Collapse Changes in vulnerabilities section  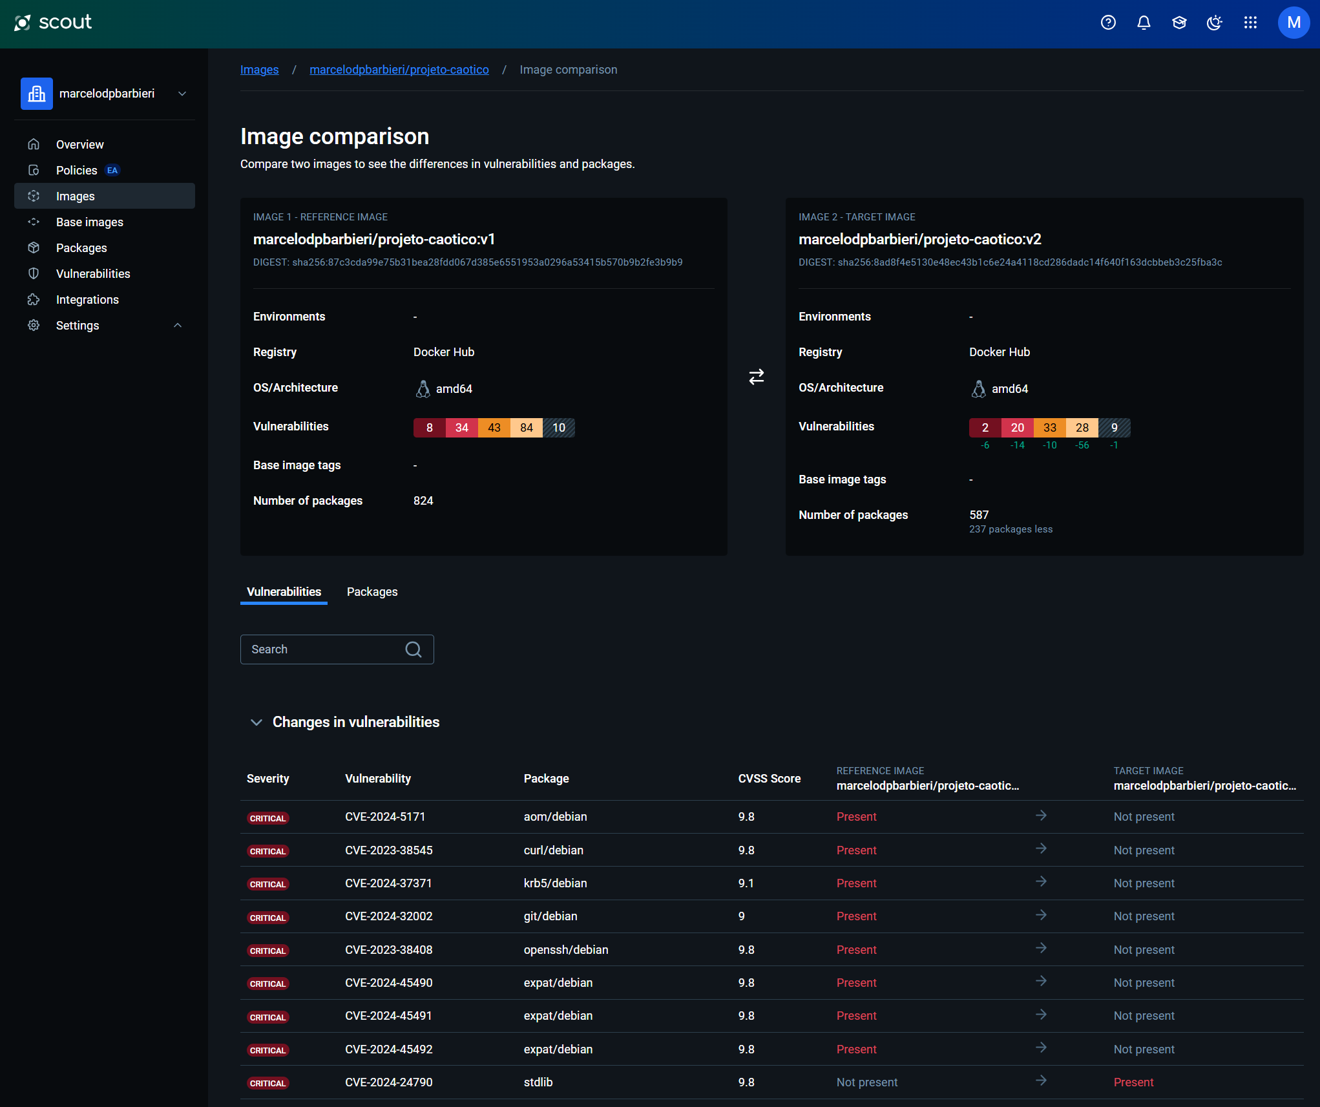pos(257,722)
